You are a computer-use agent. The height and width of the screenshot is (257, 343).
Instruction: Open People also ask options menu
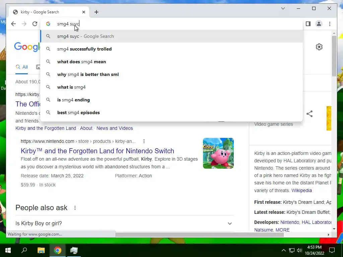pos(75,208)
